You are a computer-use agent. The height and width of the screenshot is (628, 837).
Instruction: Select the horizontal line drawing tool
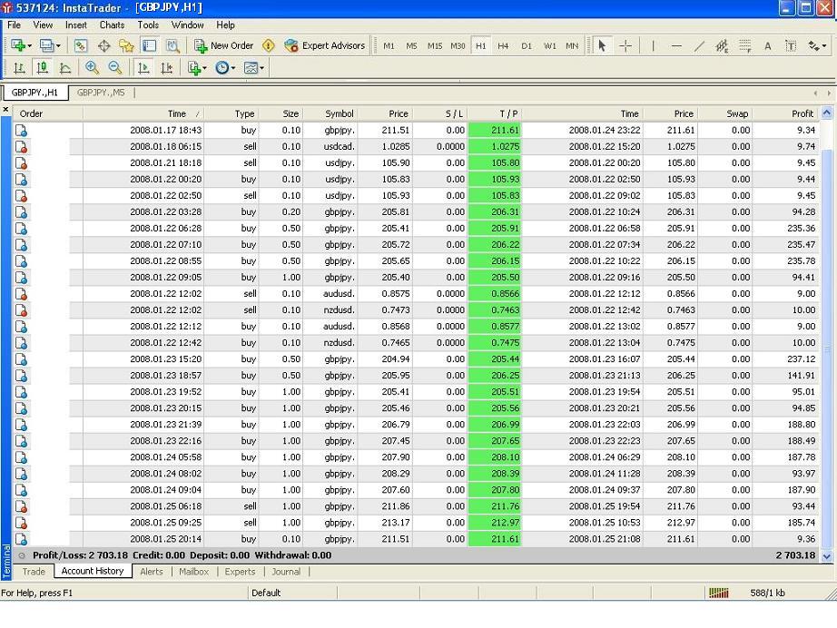pyautogui.click(x=676, y=46)
